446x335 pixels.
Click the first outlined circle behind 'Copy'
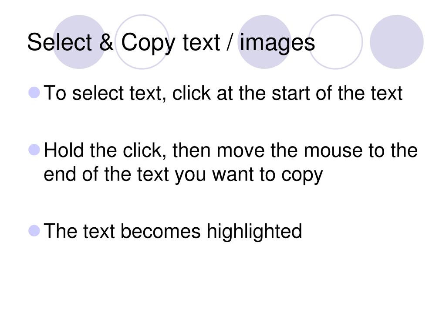click(142, 42)
